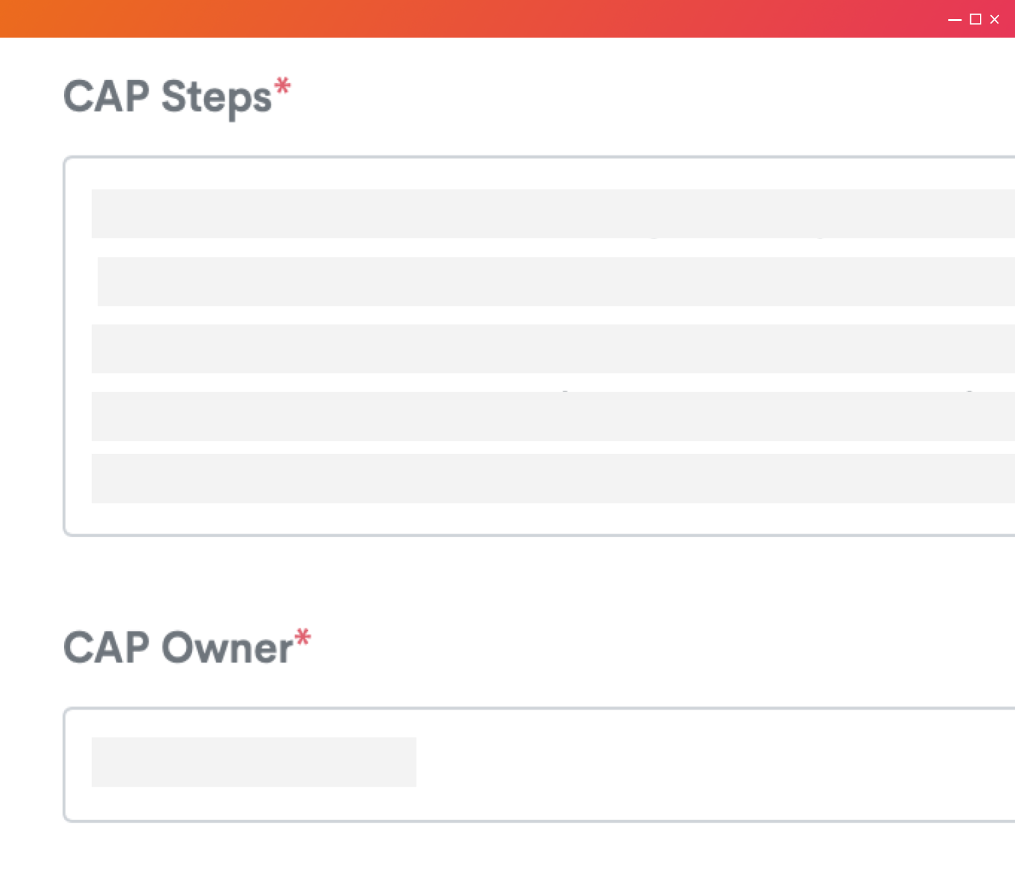Select the CAP Owner heading label
1015x870 pixels.
[x=178, y=647]
